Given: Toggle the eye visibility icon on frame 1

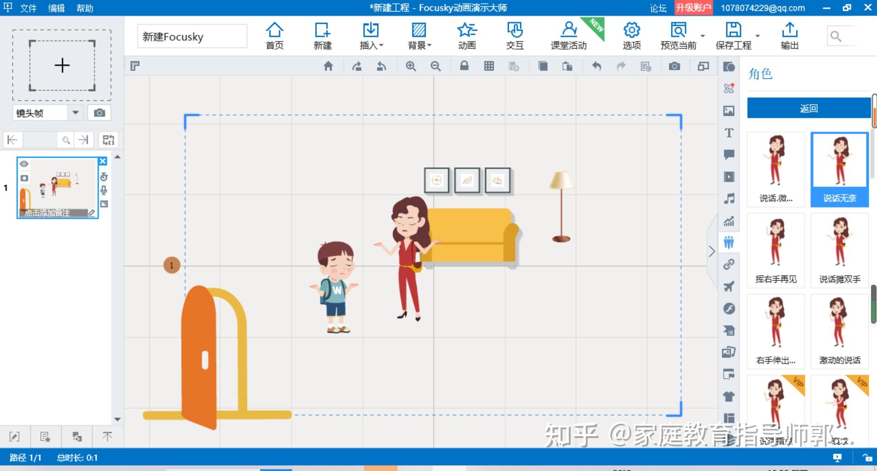Looking at the screenshot, I should pyautogui.click(x=24, y=164).
